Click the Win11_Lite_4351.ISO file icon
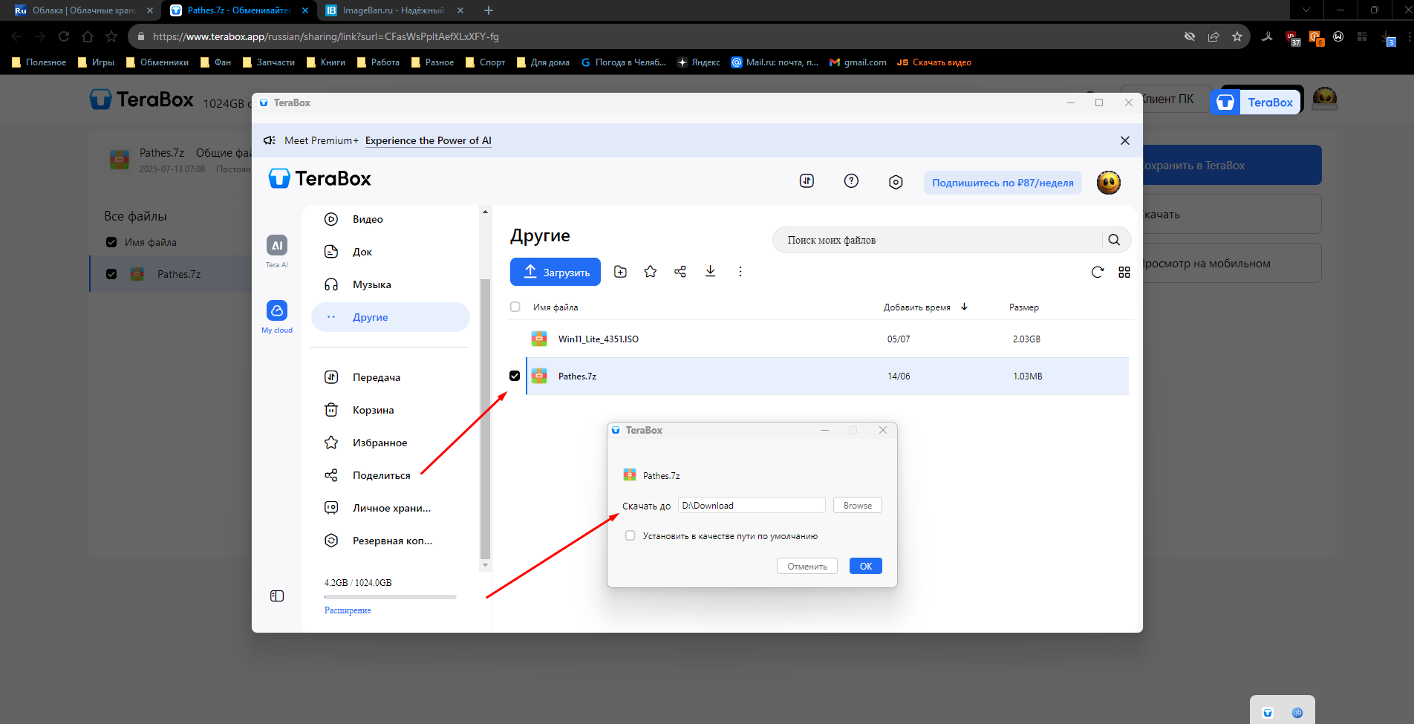Viewport: 1414px width, 724px height. coord(539,339)
